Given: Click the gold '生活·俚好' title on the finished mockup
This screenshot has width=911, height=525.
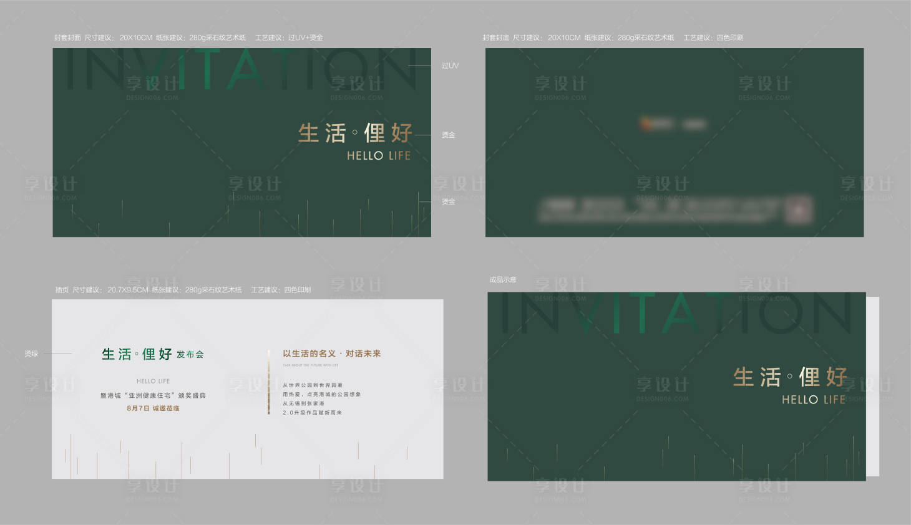Looking at the screenshot, I should [x=790, y=377].
